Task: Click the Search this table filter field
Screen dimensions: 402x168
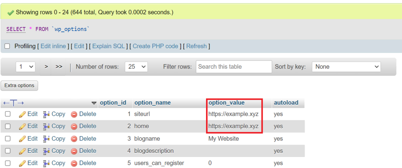Action: [x=234, y=67]
